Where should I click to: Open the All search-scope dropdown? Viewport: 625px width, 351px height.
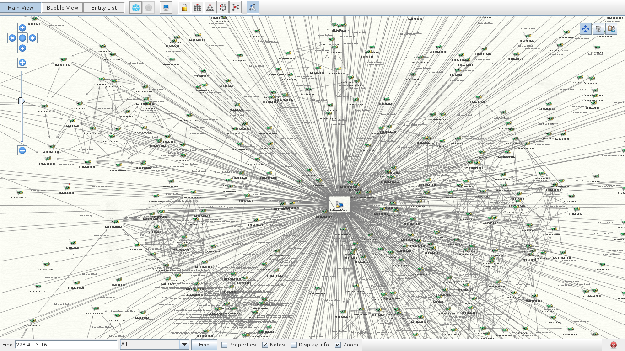154,345
